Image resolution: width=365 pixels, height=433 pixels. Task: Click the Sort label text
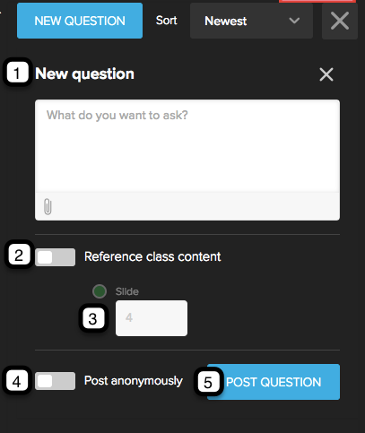click(x=167, y=21)
